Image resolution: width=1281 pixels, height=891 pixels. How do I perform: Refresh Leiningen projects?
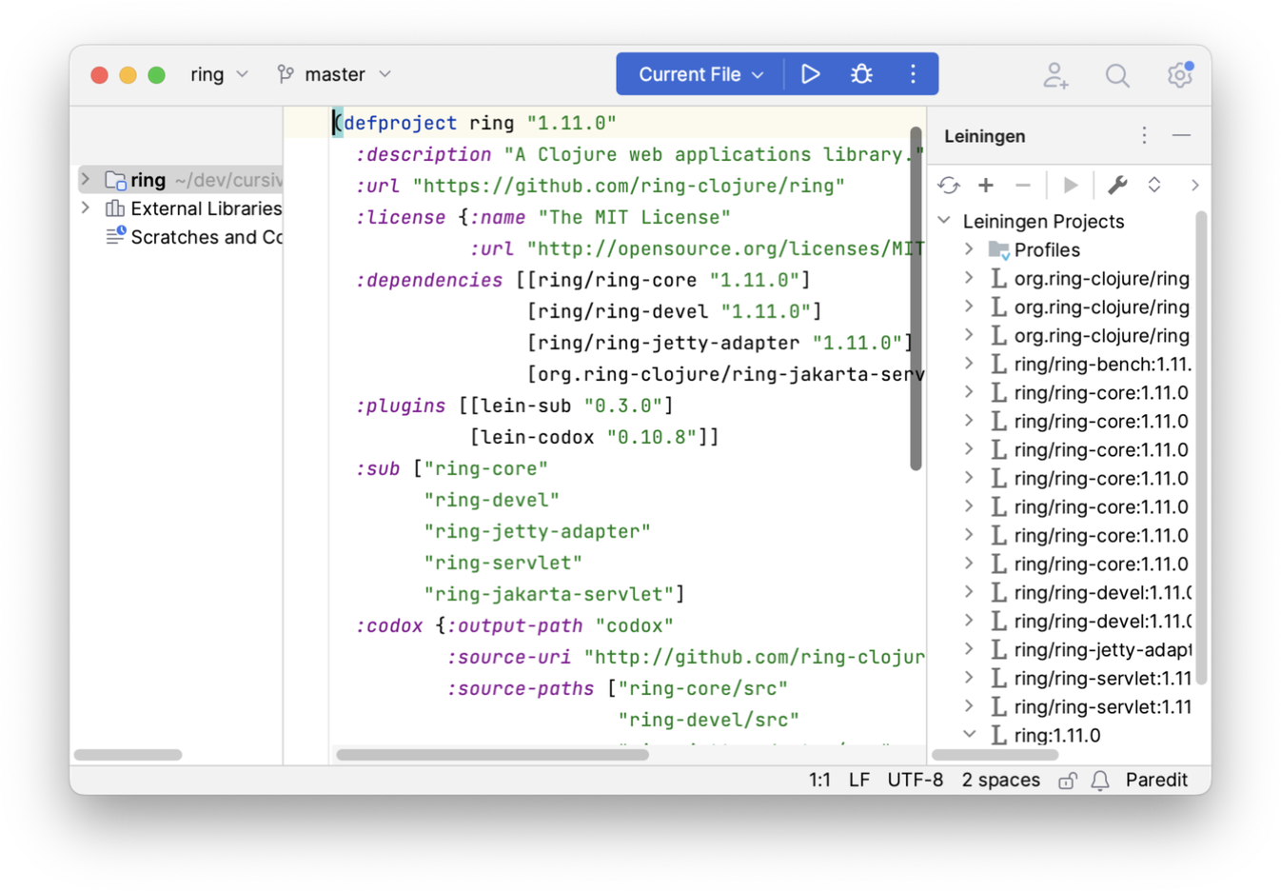pyautogui.click(x=949, y=186)
